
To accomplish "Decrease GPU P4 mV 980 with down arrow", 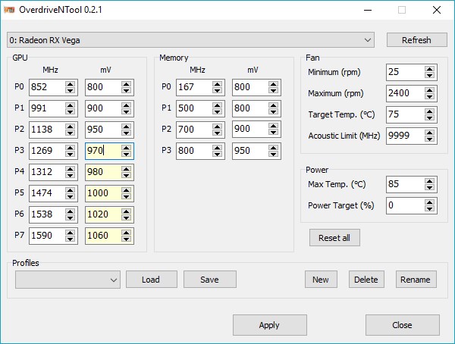I will [x=126, y=175].
